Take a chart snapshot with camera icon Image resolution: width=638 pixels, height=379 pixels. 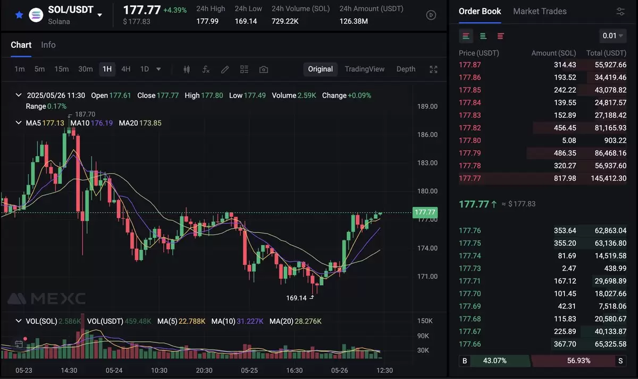[x=263, y=69]
